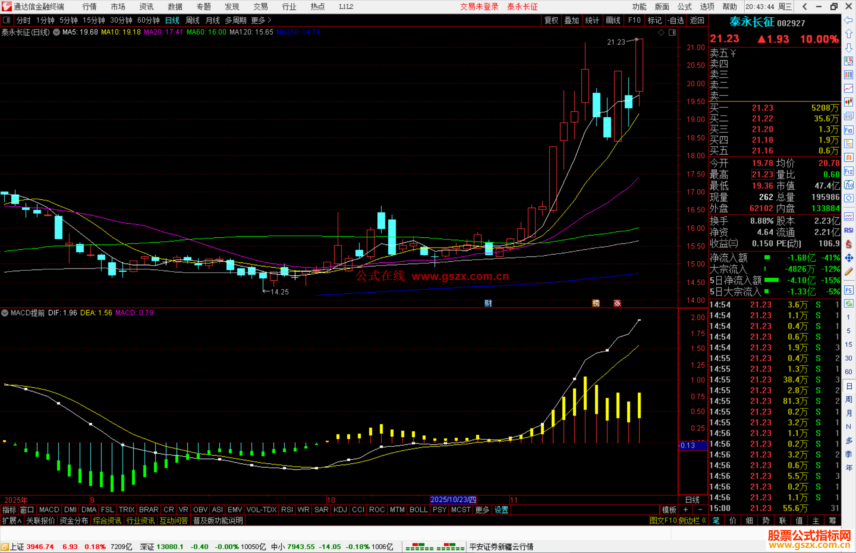Image resolution: width=856 pixels, height=553 pixels.
Task: Select the pencil drawing tool icon
Action: click(x=848, y=272)
